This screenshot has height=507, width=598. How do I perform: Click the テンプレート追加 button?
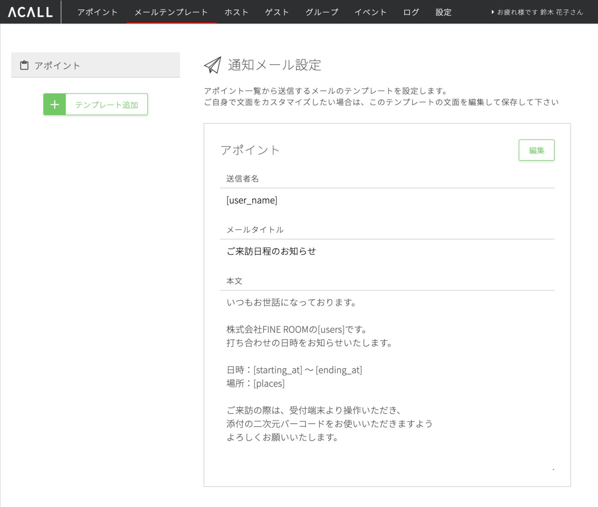click(x=96, y=105)
